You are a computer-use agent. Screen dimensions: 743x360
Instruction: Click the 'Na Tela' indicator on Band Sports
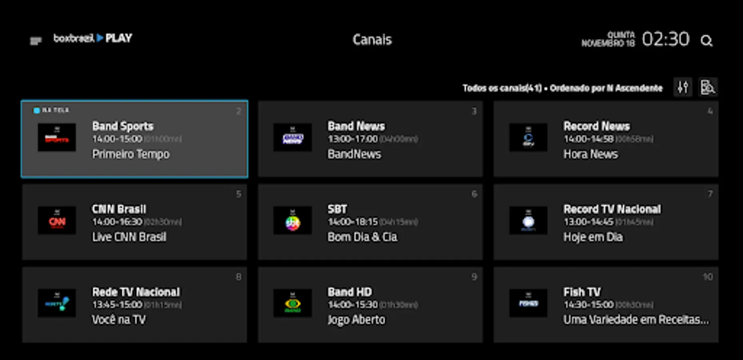pos(52,110)
